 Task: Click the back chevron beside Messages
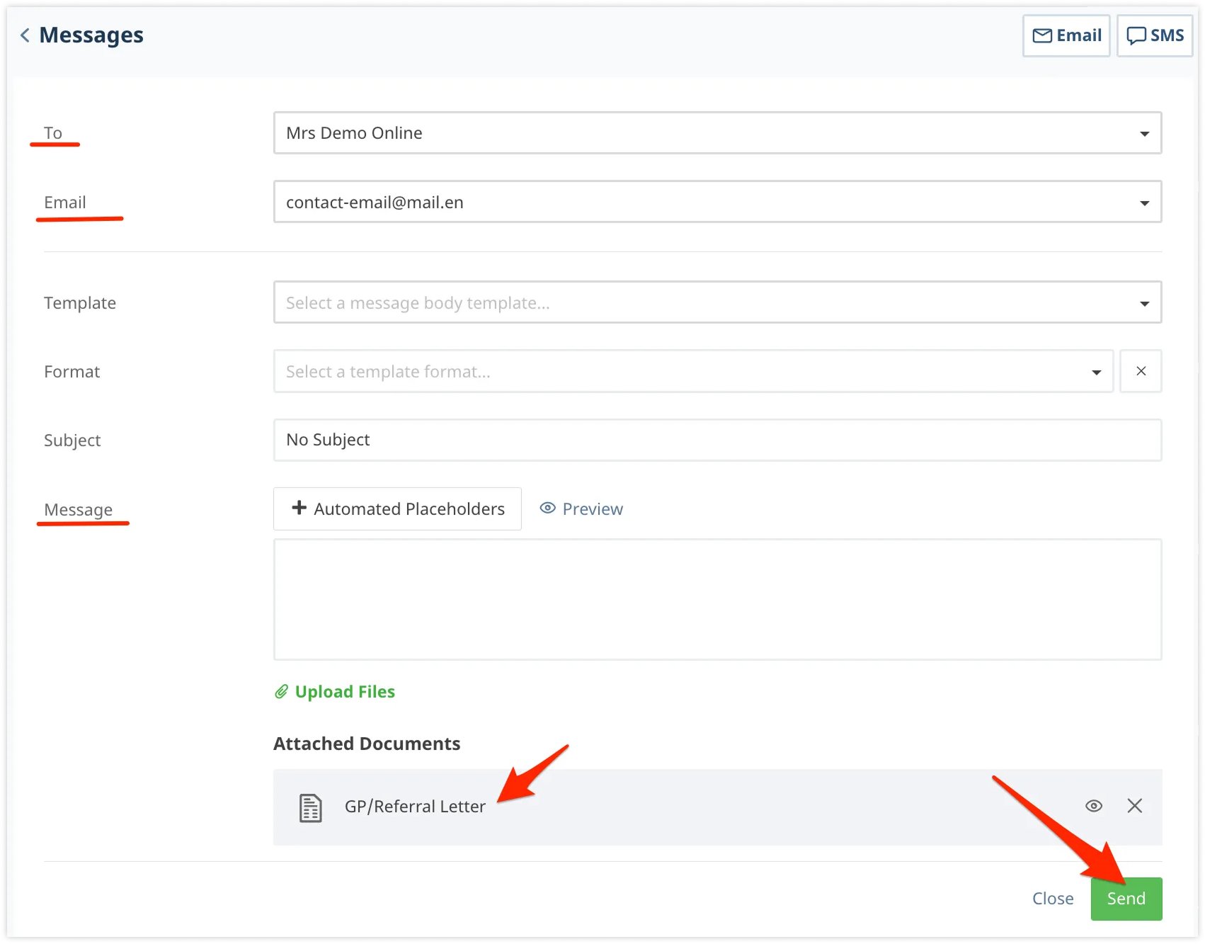[x=25, y=35]
